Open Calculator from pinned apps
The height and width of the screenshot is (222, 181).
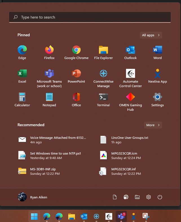click(22, 100)
